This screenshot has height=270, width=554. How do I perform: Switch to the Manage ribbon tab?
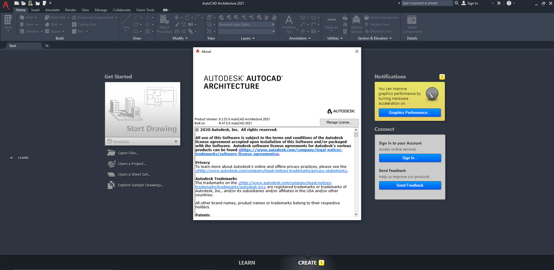point(101,10)
